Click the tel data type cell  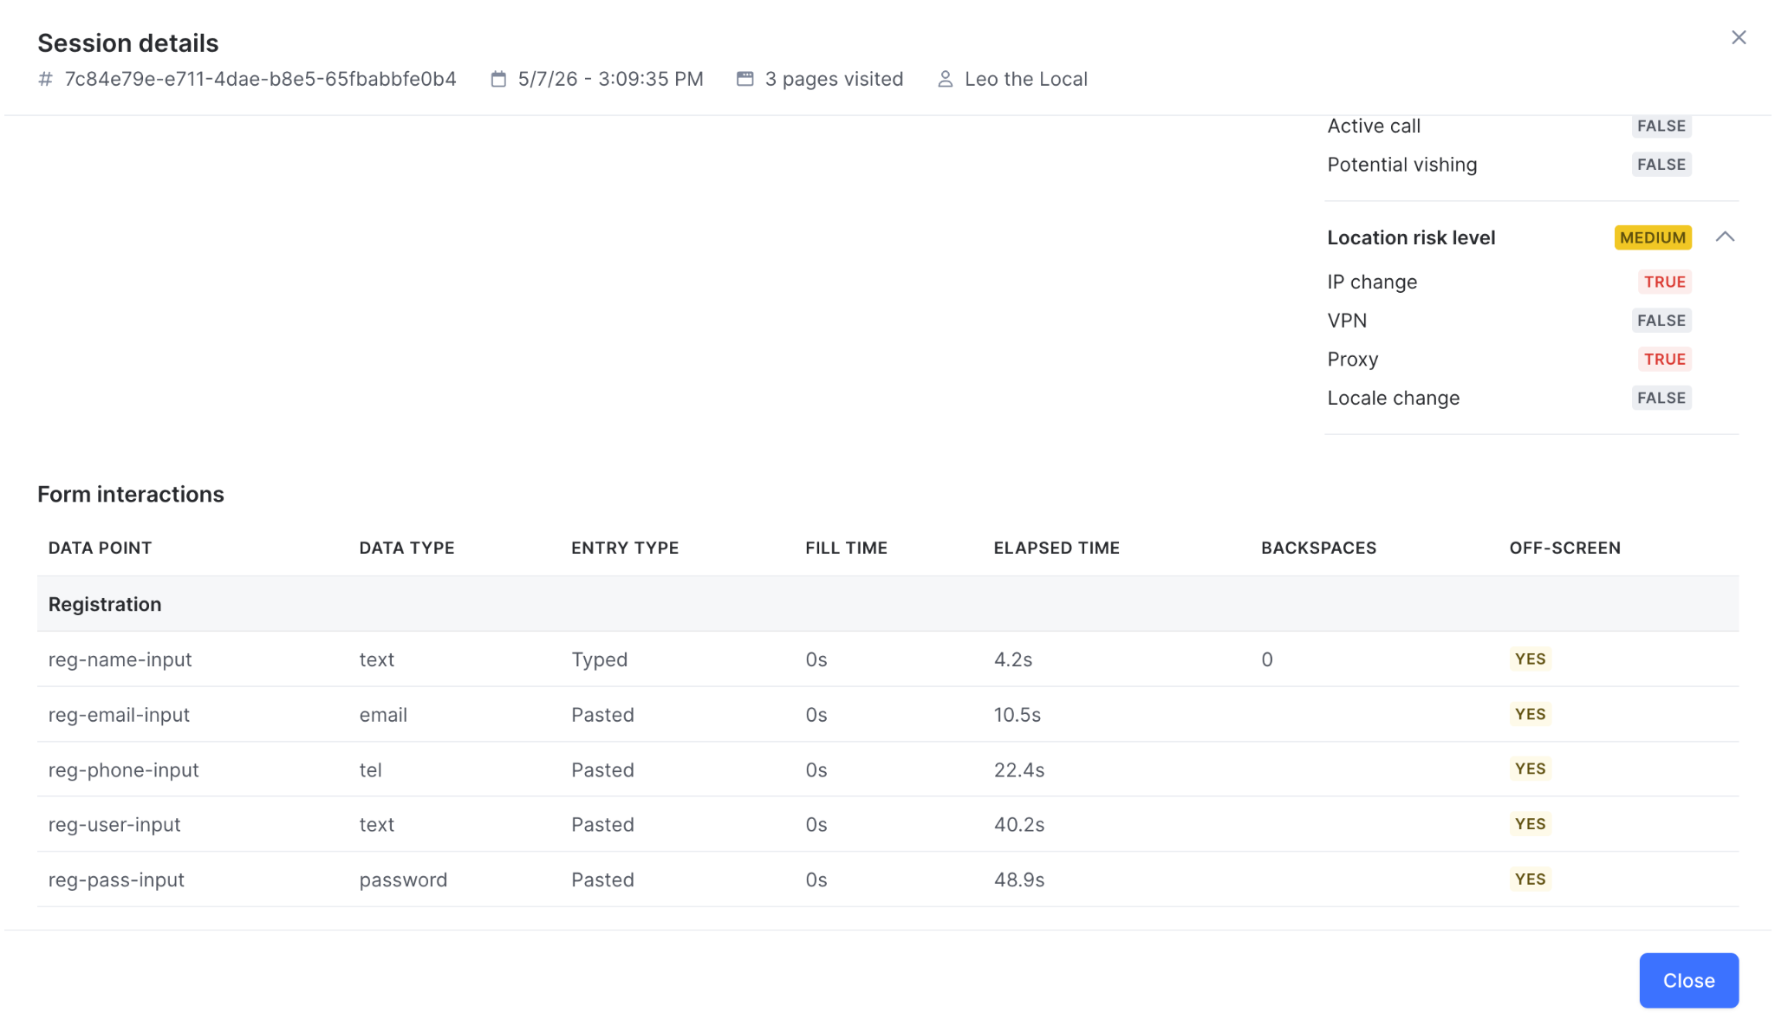[x=370, y=769]
